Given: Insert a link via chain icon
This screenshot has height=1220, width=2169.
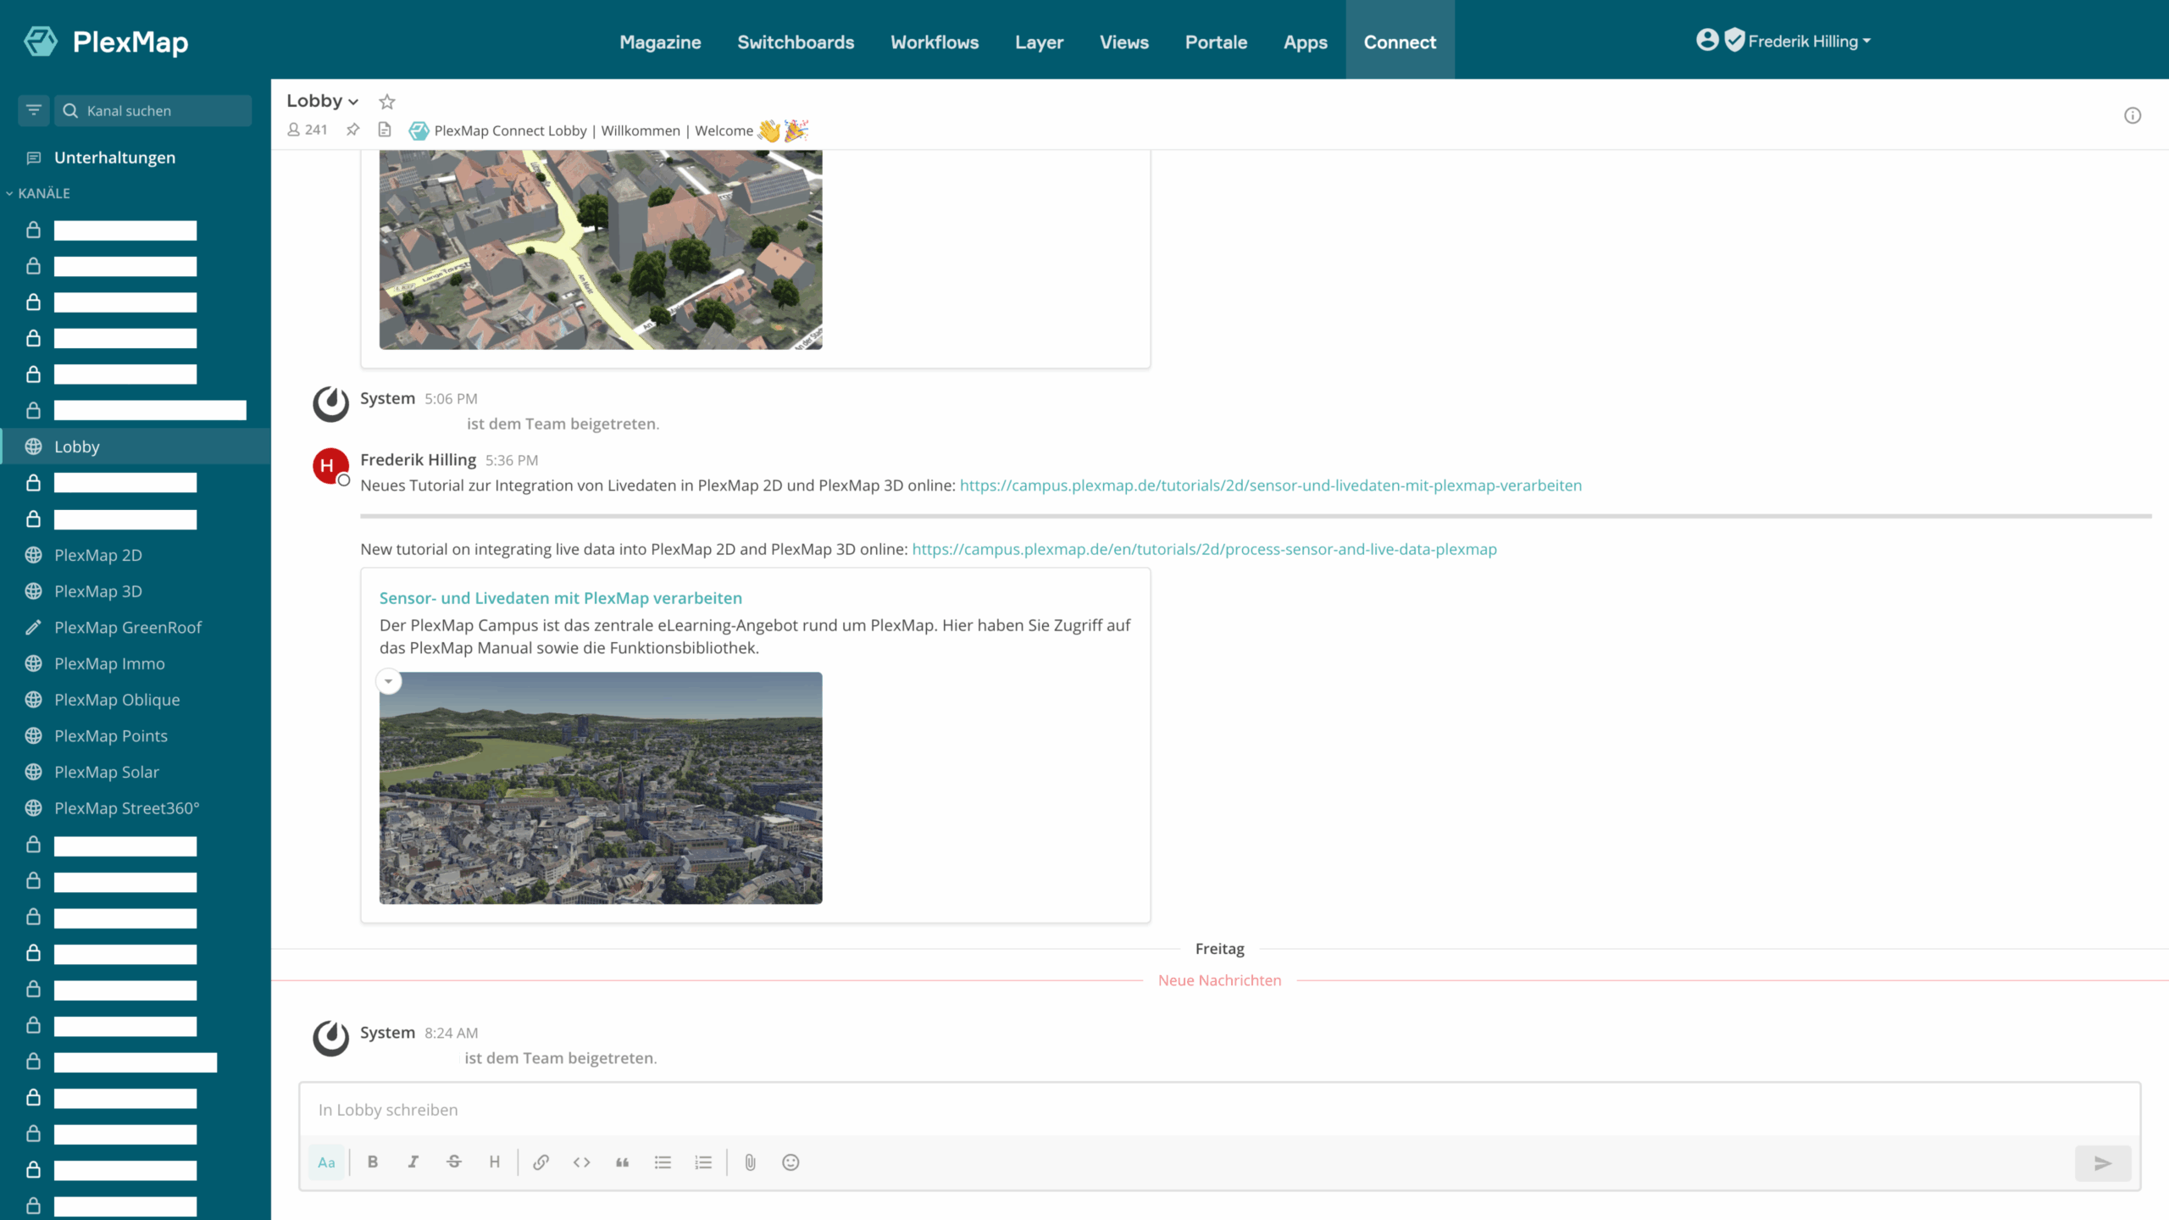Looking at the screenshot, I should (541, 1162).
